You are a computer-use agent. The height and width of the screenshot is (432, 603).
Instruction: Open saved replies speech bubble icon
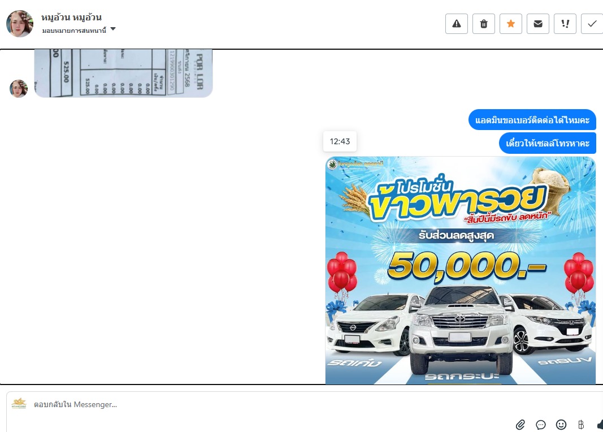click(x=541, y=425)
